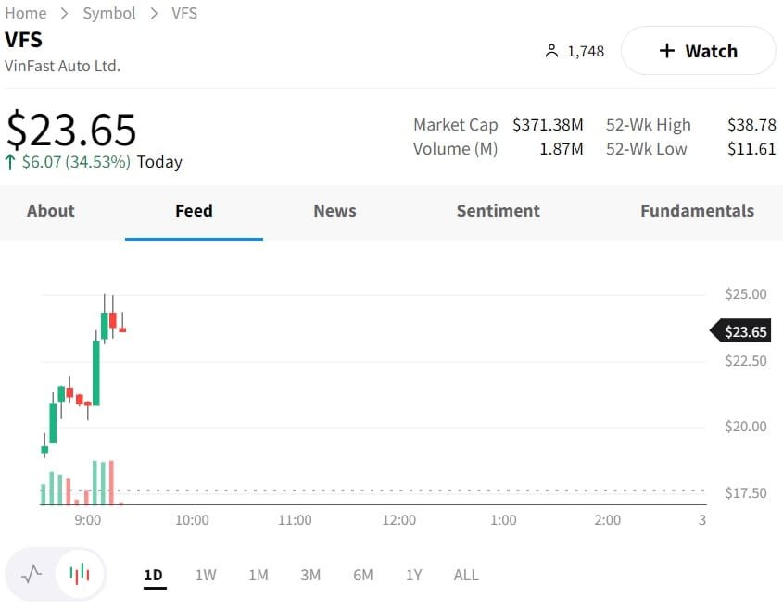View the Fundamentals tab

[697, 211]
